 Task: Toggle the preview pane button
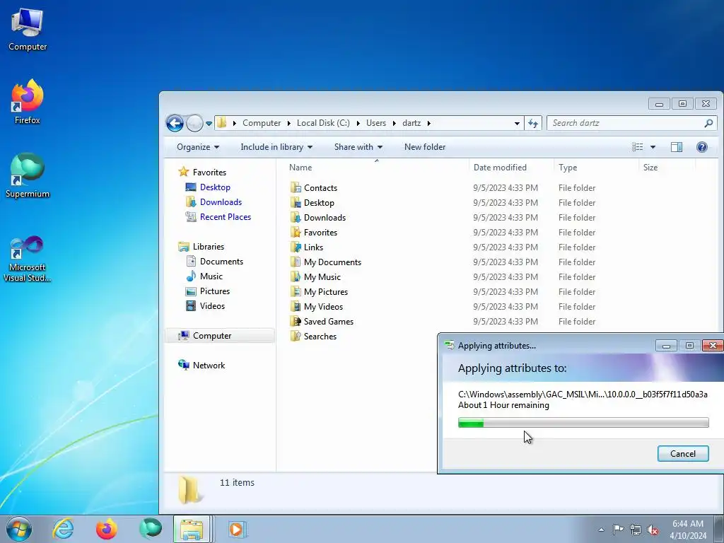pos(677,147)
